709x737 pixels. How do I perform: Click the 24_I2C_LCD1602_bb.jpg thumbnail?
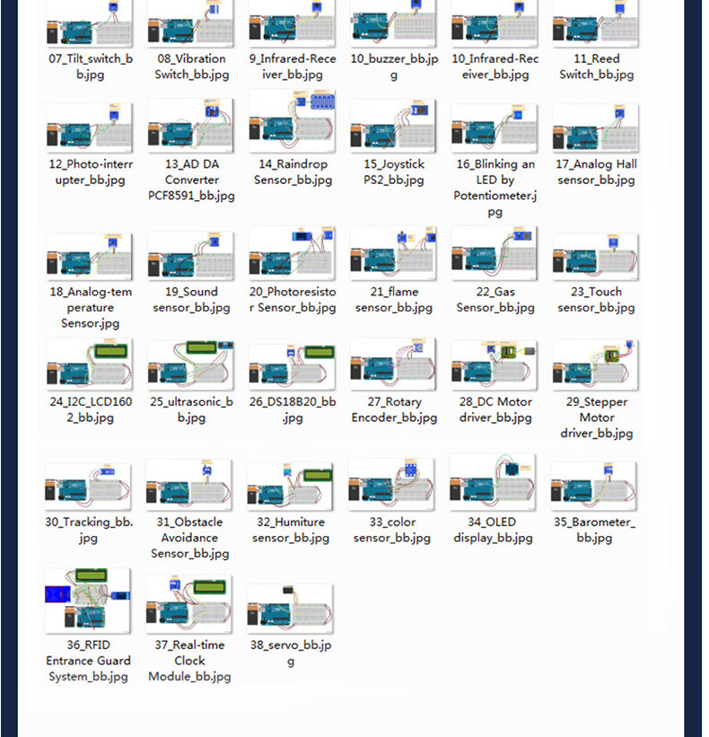(90, 364)
